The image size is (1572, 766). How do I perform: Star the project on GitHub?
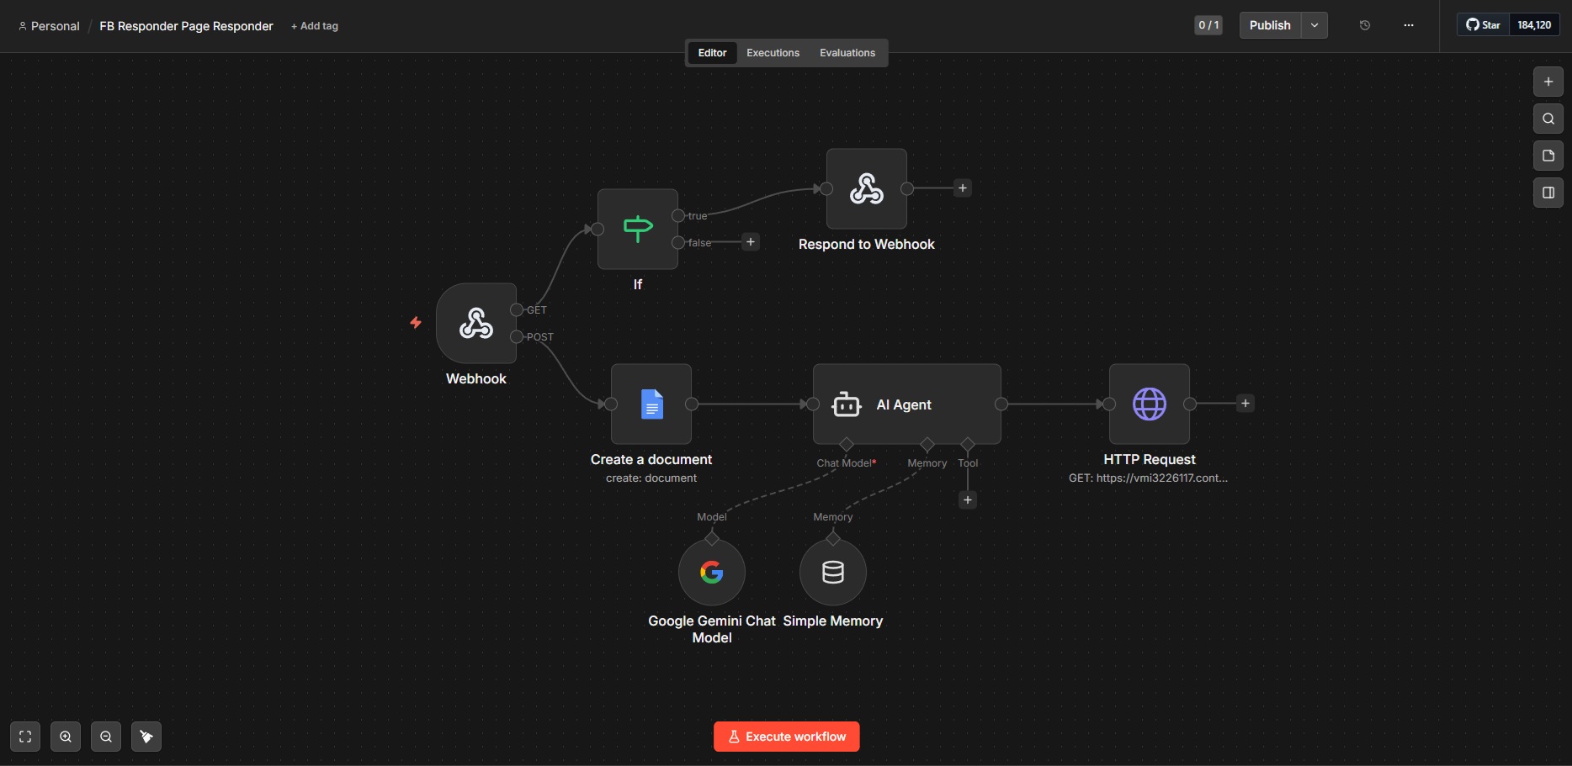[1483, 24]
